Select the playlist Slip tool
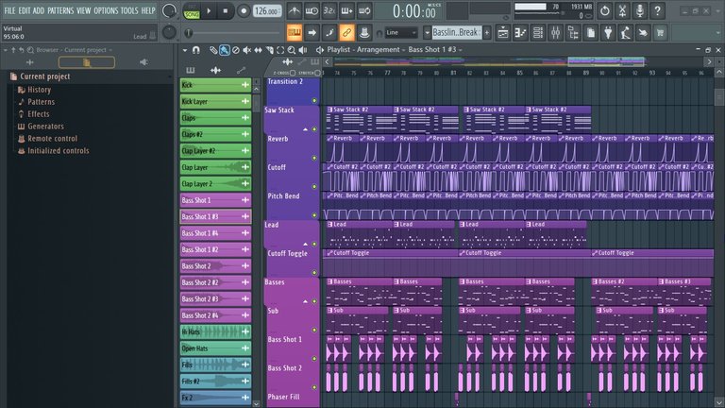Screen dimensions: 725x408 point(258,50)
